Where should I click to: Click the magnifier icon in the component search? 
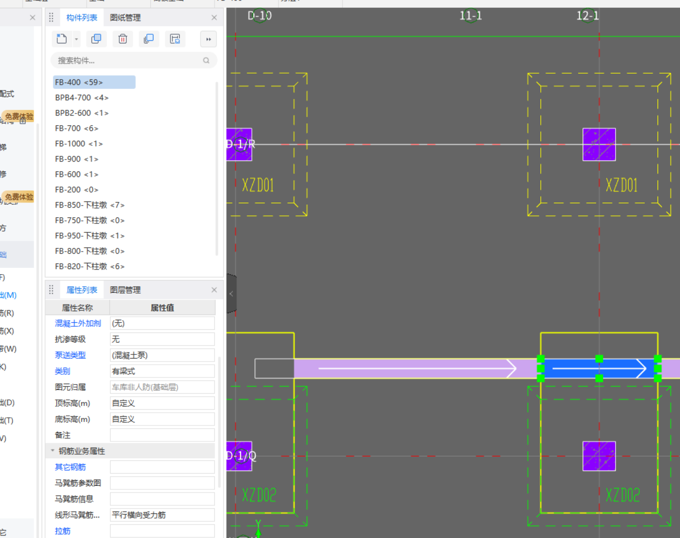pyautogui.click(x=206, y=60)
